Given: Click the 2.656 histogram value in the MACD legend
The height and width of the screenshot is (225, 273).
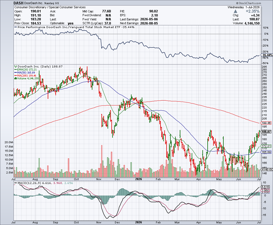Looking at the screenshot, I should [69, 183].
